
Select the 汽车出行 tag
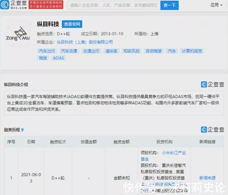(x=47, y=51)
